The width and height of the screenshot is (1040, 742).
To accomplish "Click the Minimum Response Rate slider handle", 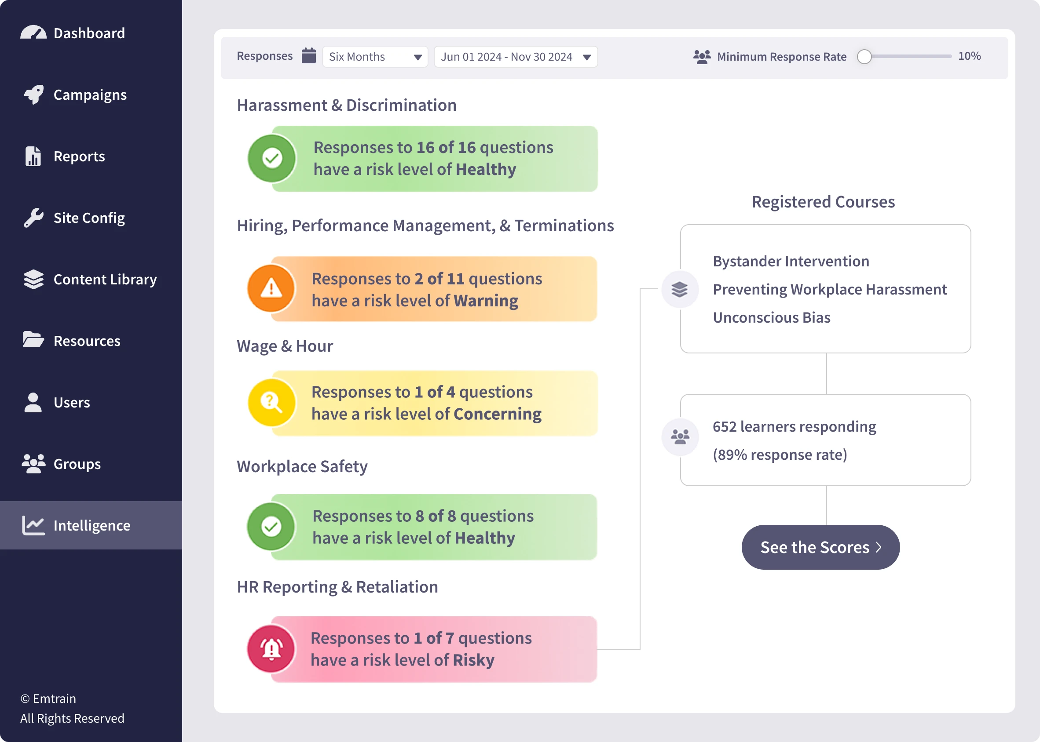I will (x=864, y=57).
